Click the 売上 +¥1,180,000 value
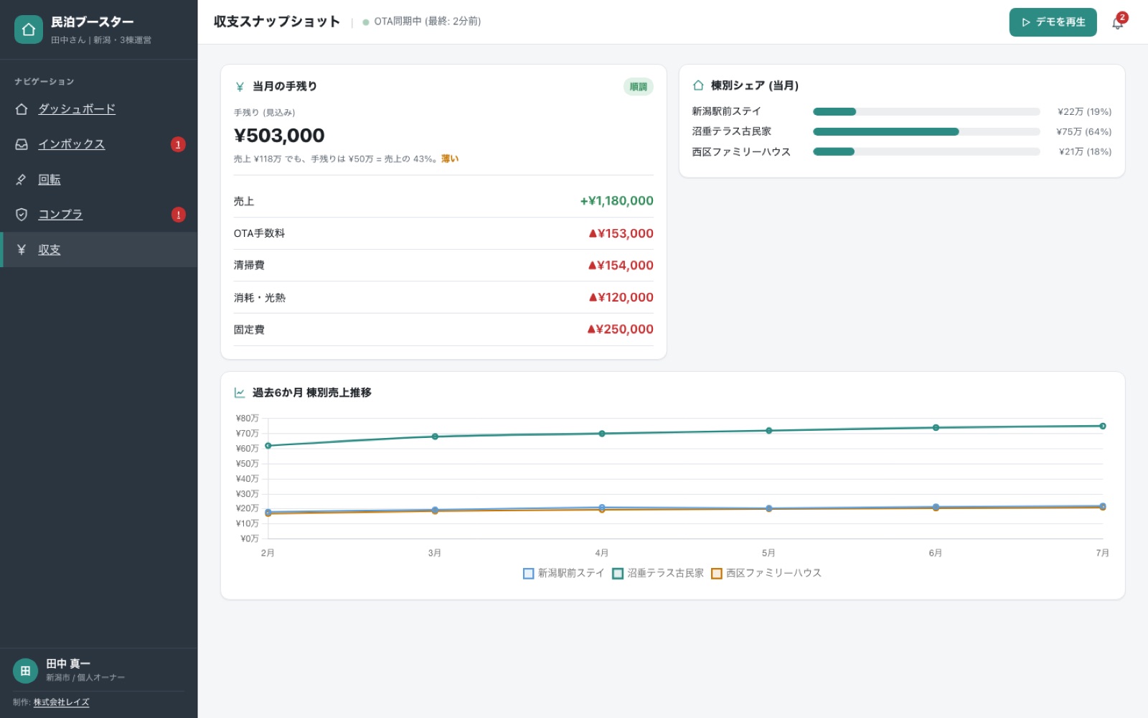 [x=616, y=201]
